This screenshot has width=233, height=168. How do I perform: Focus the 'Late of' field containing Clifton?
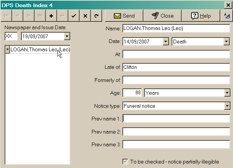pos(176,67)
